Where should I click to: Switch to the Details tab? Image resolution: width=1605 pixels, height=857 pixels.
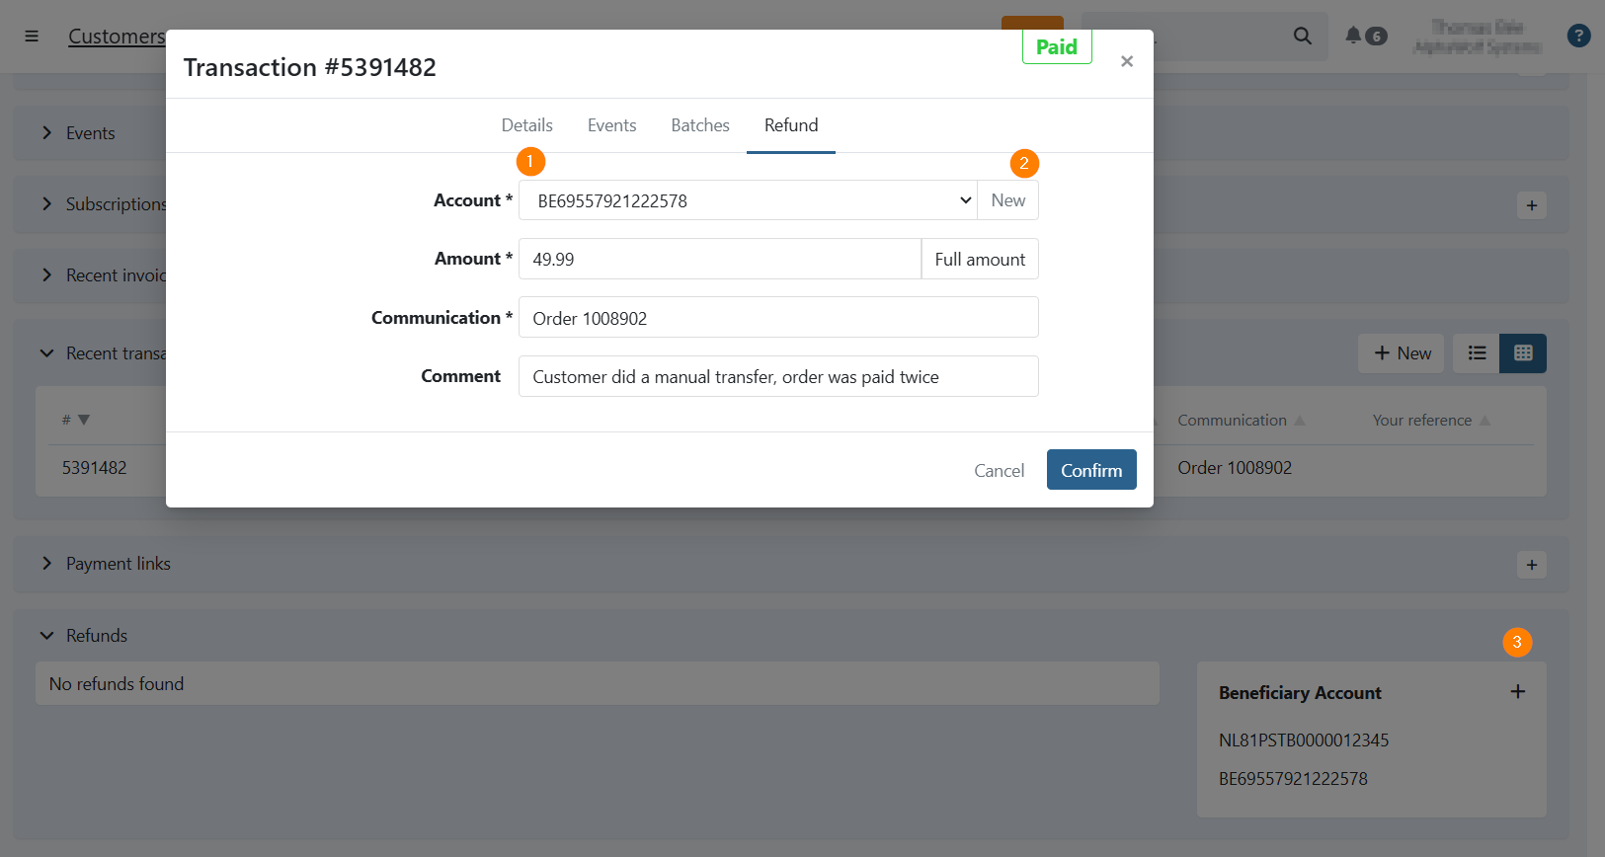(526, 125)
